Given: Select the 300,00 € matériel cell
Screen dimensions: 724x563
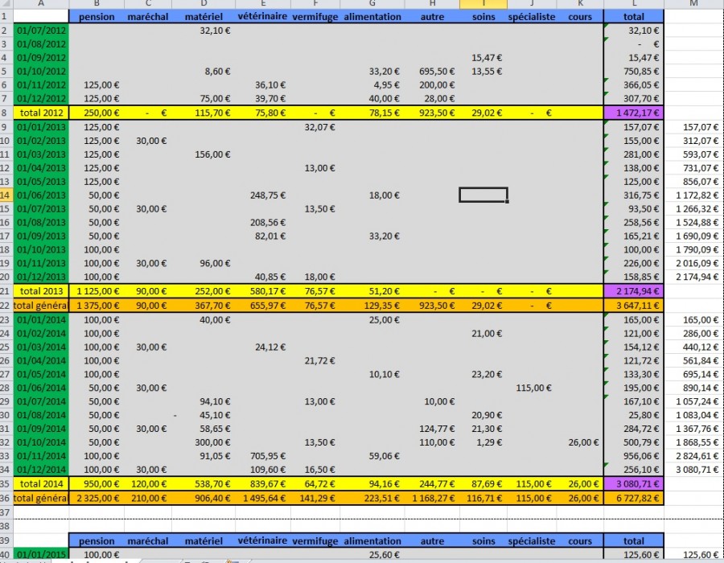Looking at the screenshot, I should (204, 442).
